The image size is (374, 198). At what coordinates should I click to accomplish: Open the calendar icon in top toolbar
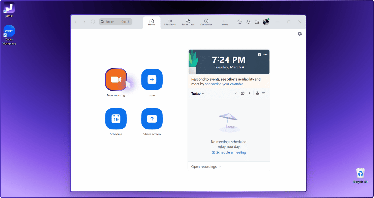click(x=257, y=22)
